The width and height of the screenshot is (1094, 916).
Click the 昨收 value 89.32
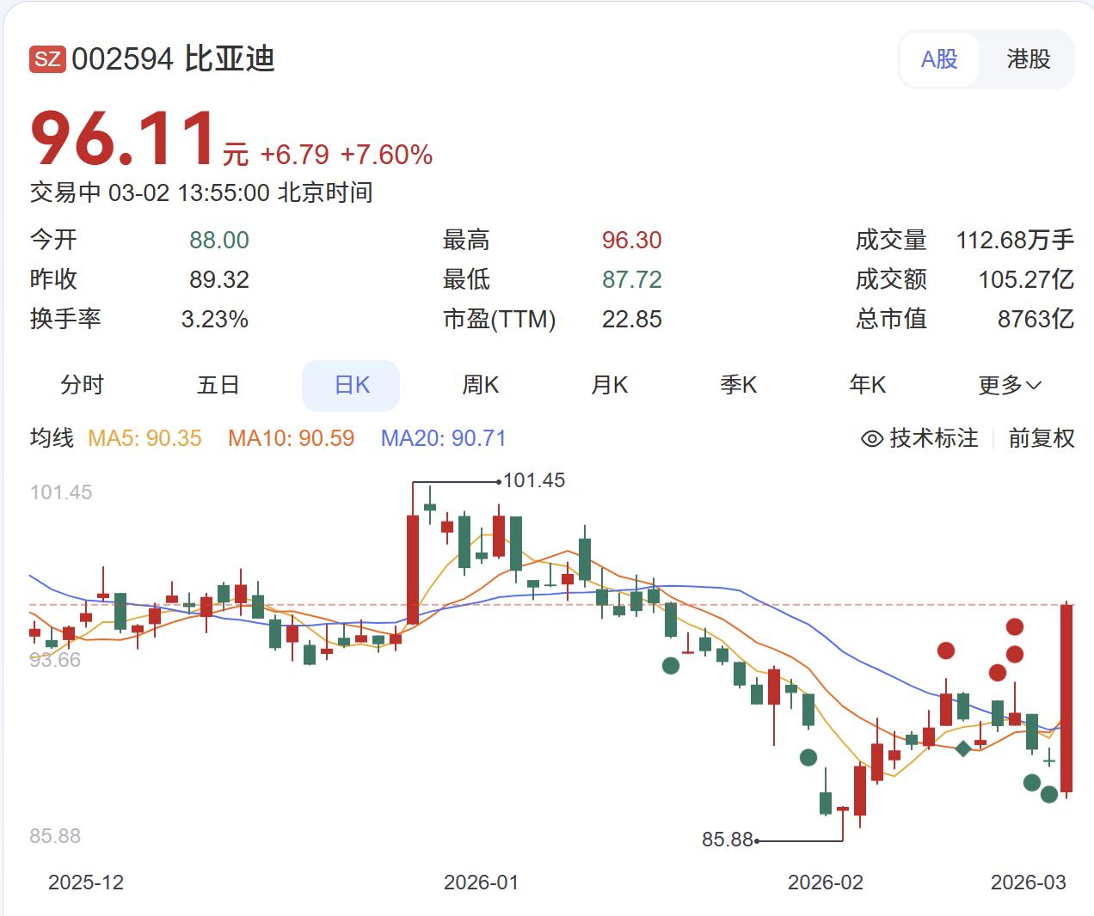point(219,280)
